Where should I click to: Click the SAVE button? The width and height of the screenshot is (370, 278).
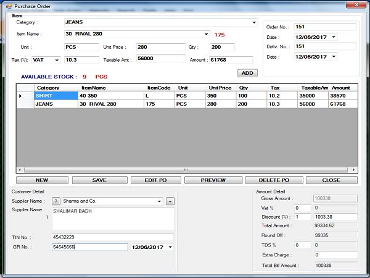(99, 180)
